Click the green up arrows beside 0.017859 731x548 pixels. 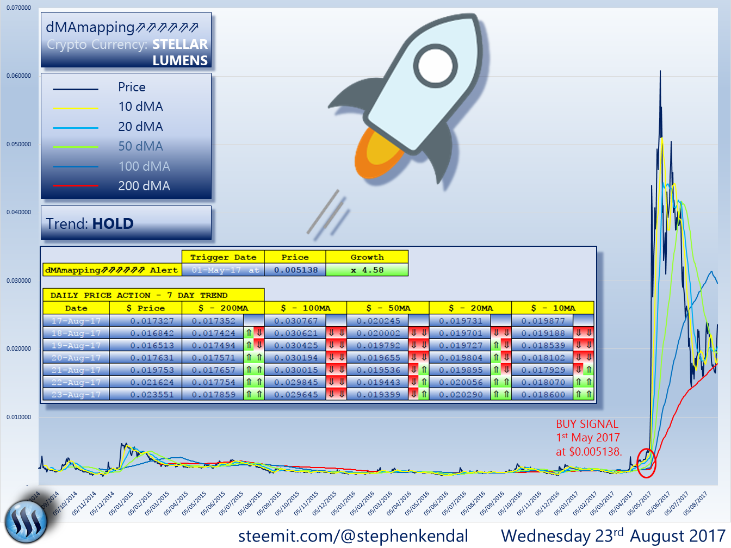[x=254, y=395]
